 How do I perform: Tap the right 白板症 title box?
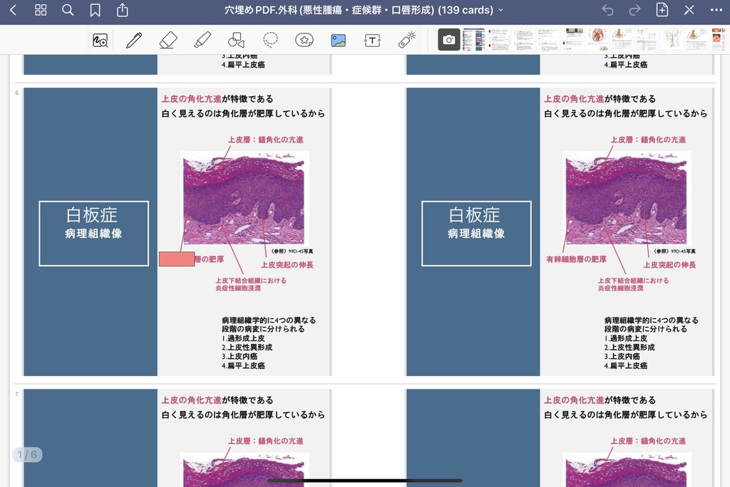coord(477,234)
